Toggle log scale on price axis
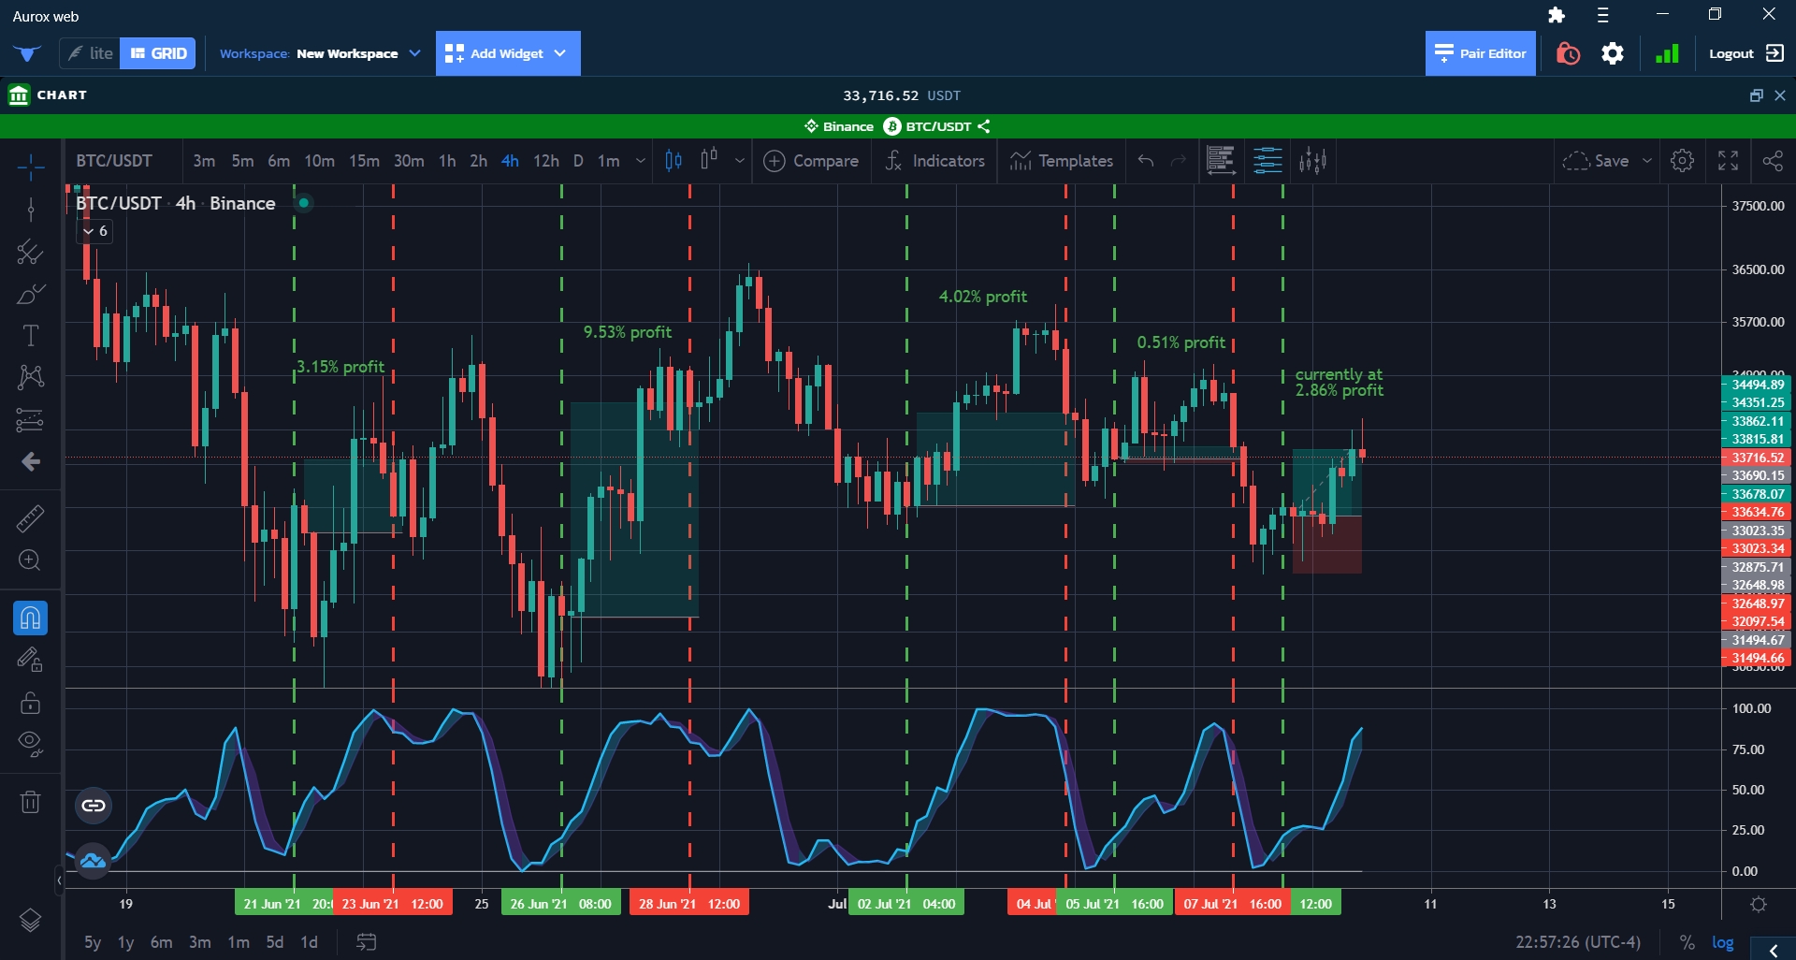The image size is (1796, 960). [x=1722, y=942]
